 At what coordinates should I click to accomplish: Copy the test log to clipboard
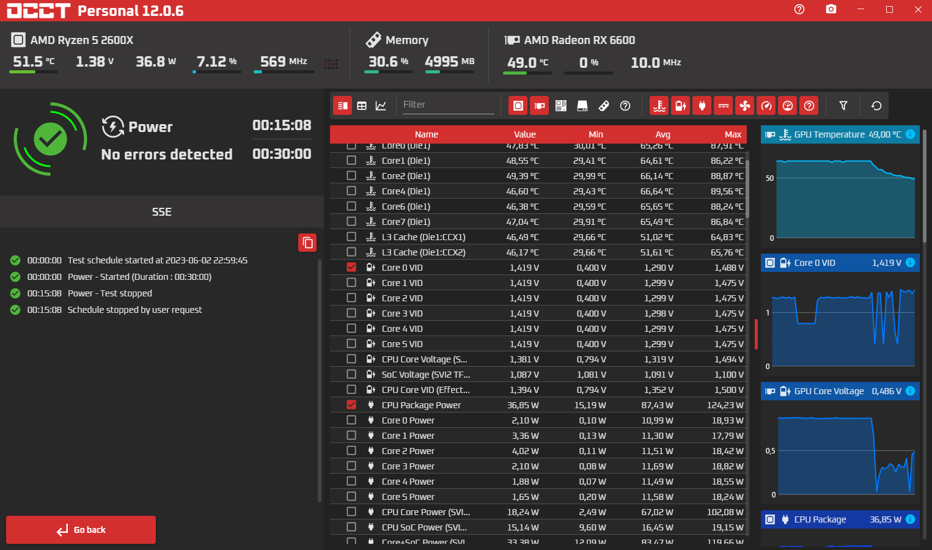coord(307,243)
